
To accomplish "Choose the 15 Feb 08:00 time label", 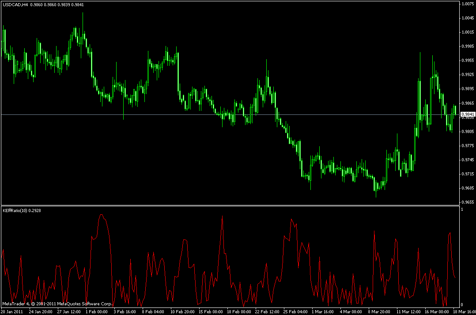I will click(x=211, y=311).
